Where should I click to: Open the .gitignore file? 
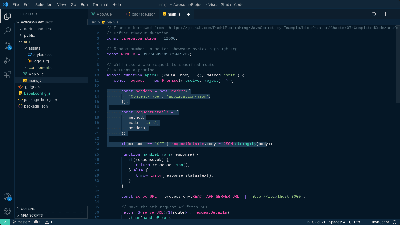coord(51,87)
